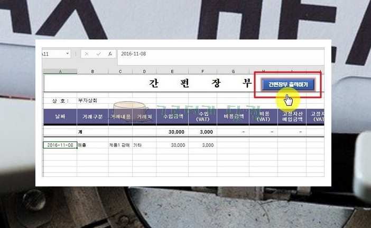Click the 간 편 장 부 title
Image resolution: width=371 pixels, height=228 pixels.
200,83
